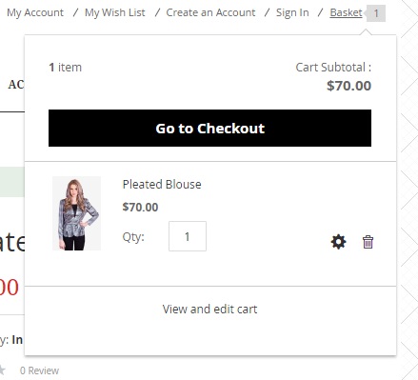Click the $70.00 item price
Image resolution: width=418 pixels, height=380 pixels.
click(x=140, y=207)
